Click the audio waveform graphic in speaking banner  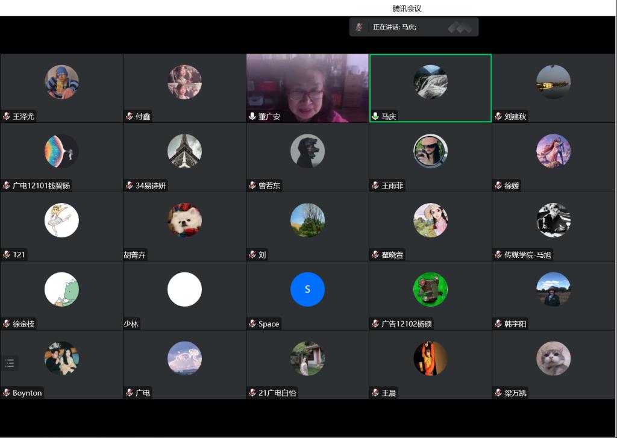460,27
